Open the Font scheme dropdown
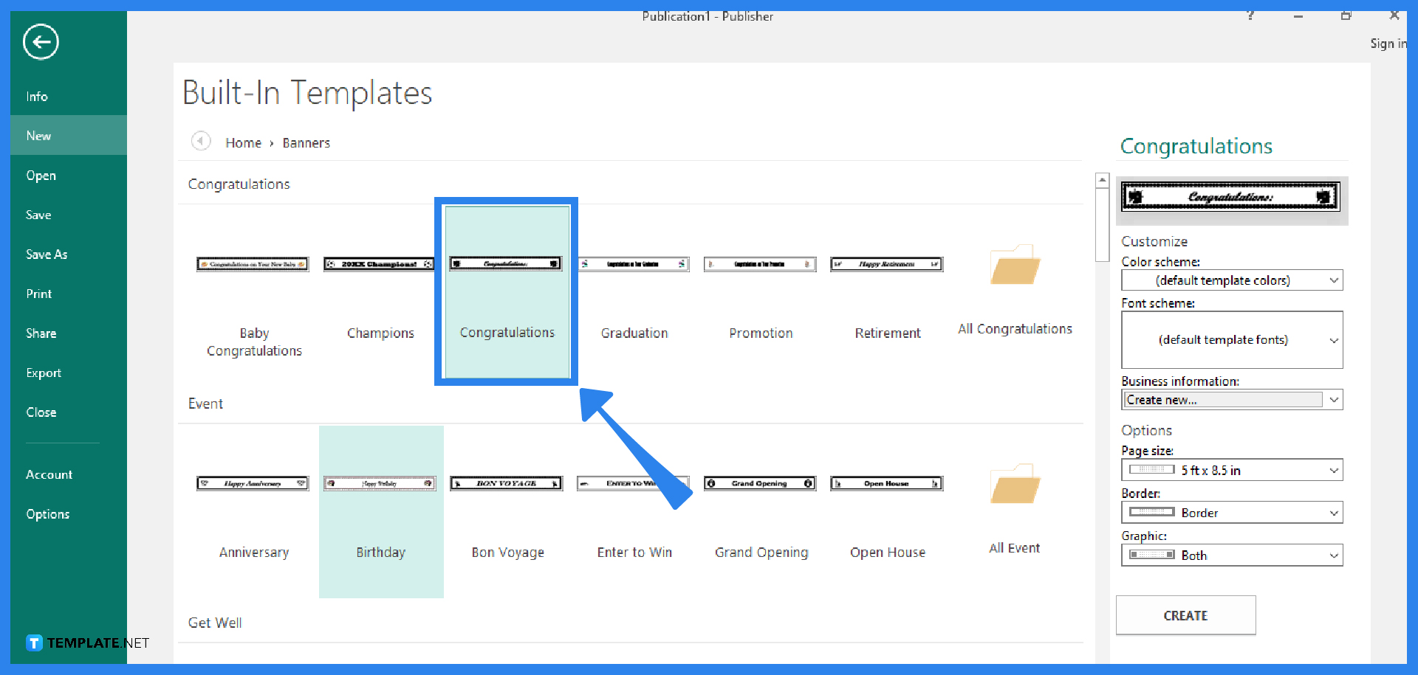Viewport: 1418px width, 675px height. [1334, 340]
